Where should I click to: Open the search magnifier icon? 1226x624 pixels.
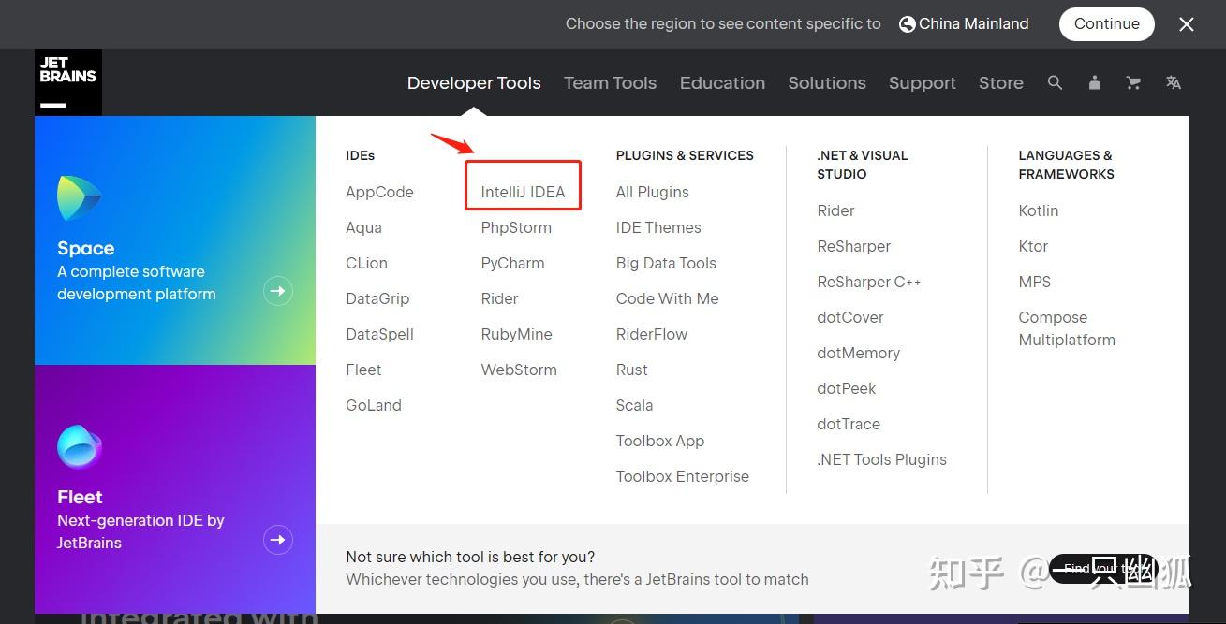coord(1055,82)
